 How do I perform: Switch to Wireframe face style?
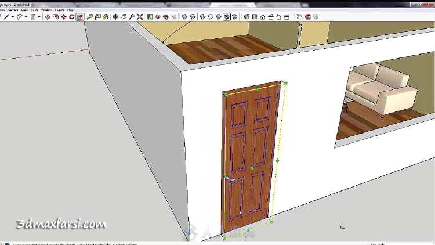[x=202, y=17]
